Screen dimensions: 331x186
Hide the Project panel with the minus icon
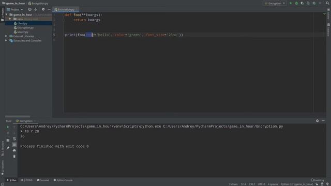[49, 9]
